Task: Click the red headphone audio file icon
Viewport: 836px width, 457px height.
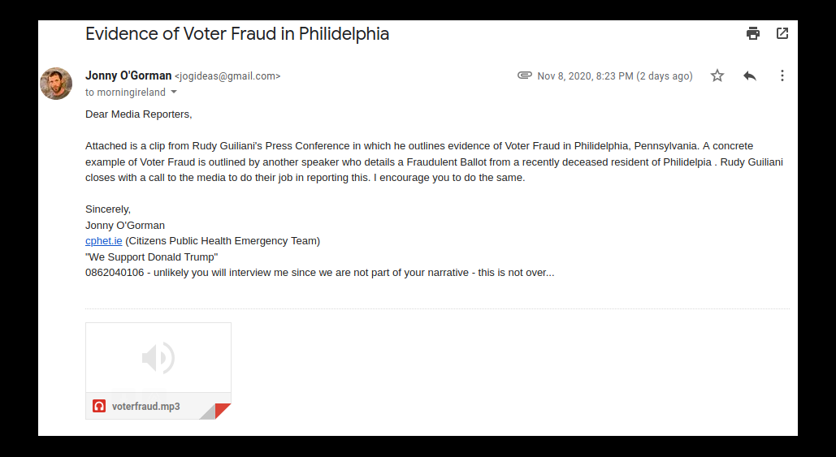Action: [x=99, y=407]
